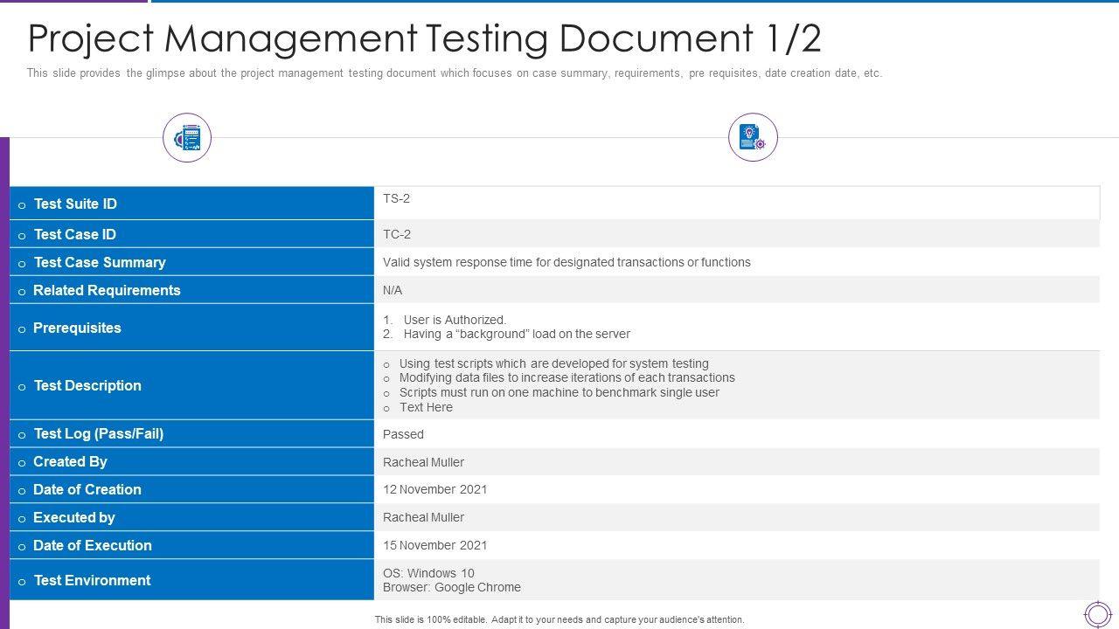
Task: Click the target crosshair icon in corner
Action: pyautogui.click(x=1097, y=614)
